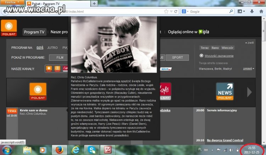
Task: Open a new browser tab
Action: point(94,4)
